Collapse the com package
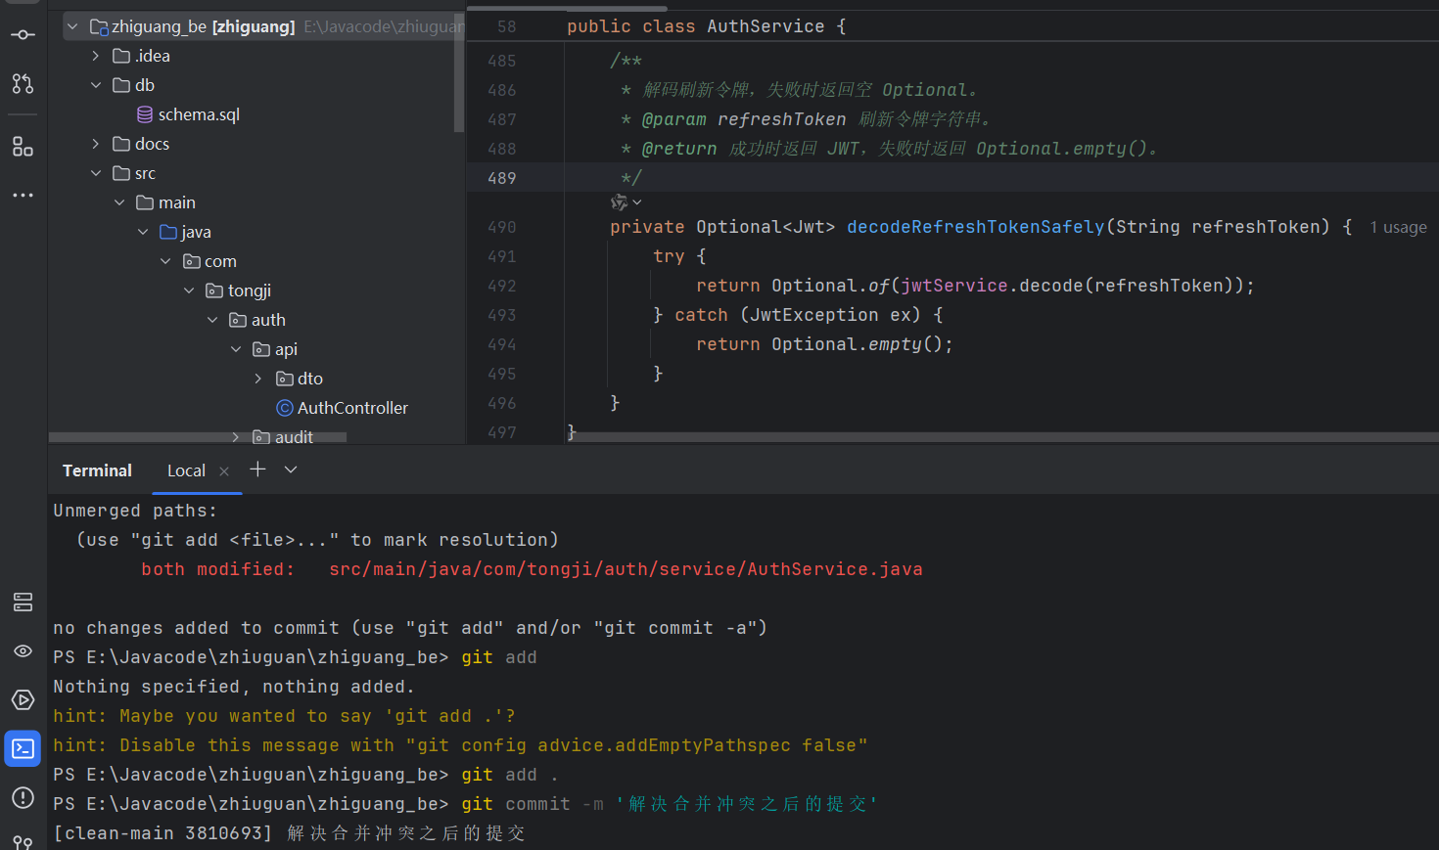This screenshot has width=1439, height=850. (165, 261)
